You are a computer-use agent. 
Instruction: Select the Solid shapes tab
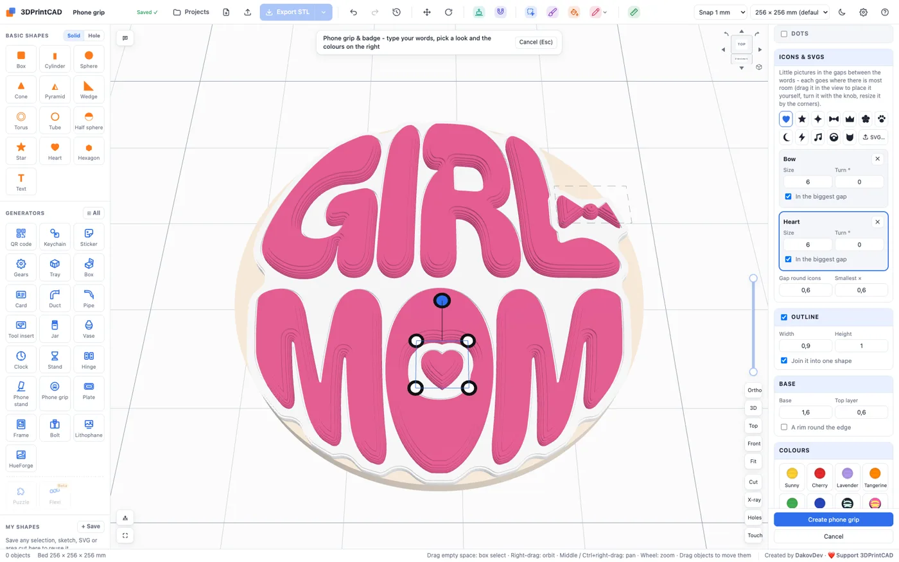pyautogui.click(x=74, y=36)
